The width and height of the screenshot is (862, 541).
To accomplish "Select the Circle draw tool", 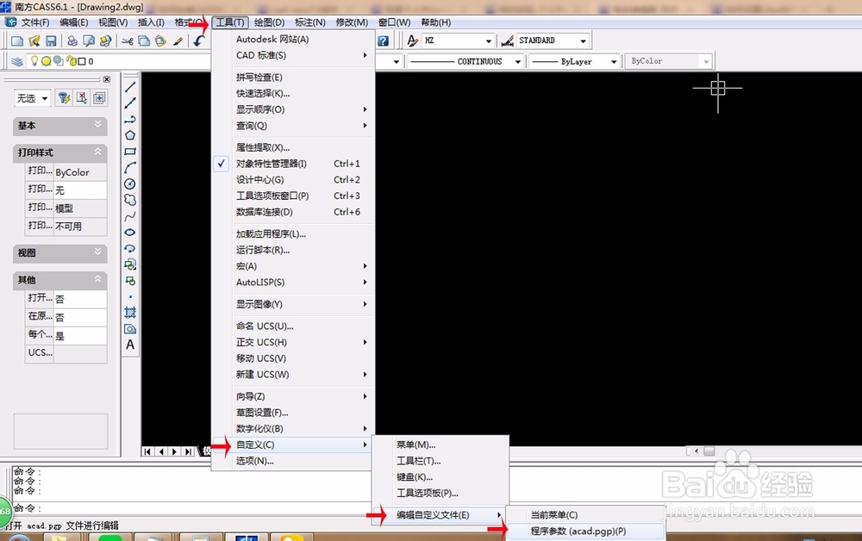I will coord(130,184).
